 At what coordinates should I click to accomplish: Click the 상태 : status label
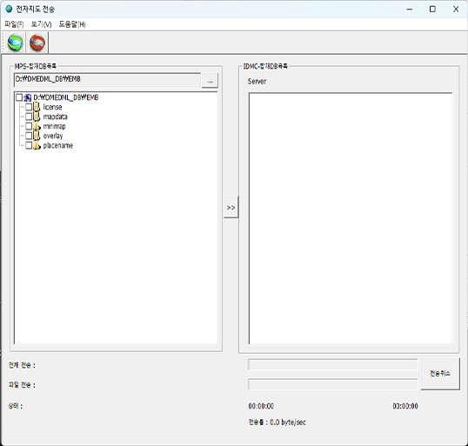point(15,406)
